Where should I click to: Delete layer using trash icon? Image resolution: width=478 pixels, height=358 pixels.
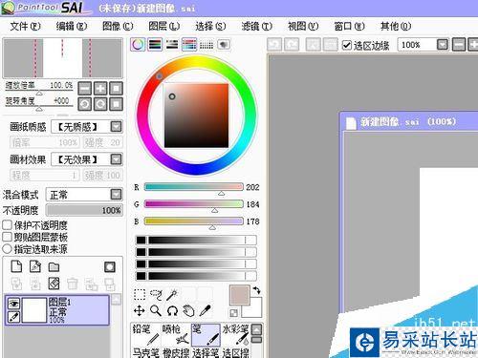[73, 284]
